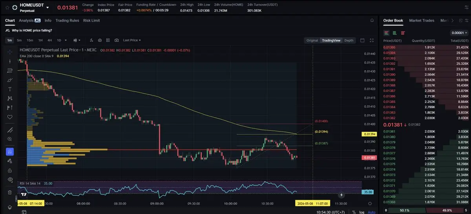
Task: Open the chart time axis settings gear
Action: [x=370, y=203]
